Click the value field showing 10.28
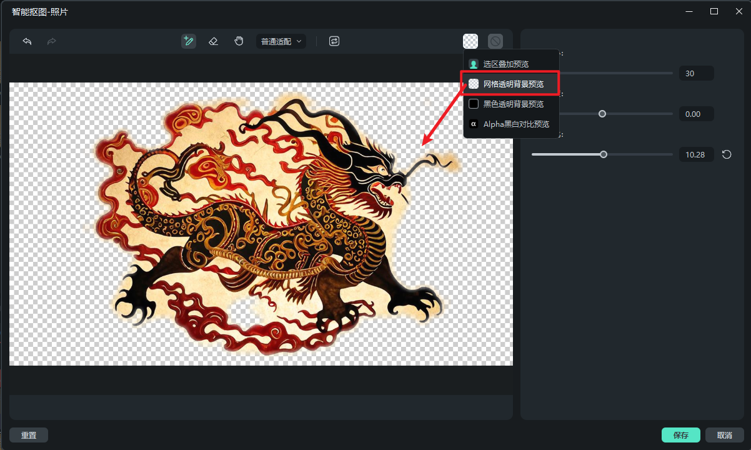 tap(696, 154)
